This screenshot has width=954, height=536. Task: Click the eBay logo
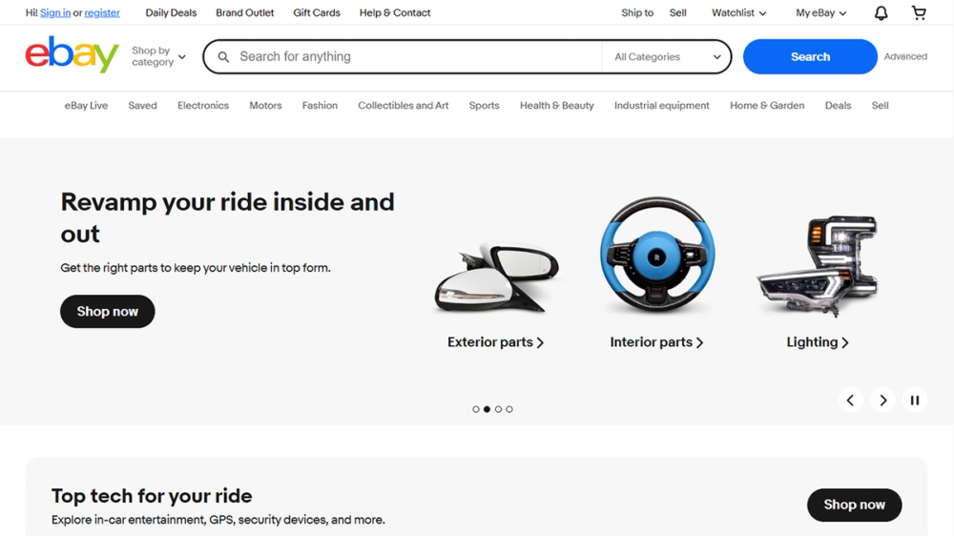click(x=72, y=54)
